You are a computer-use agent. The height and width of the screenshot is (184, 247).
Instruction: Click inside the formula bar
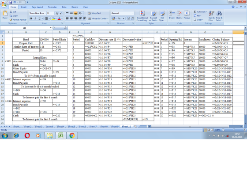click(x=156, y=28)
